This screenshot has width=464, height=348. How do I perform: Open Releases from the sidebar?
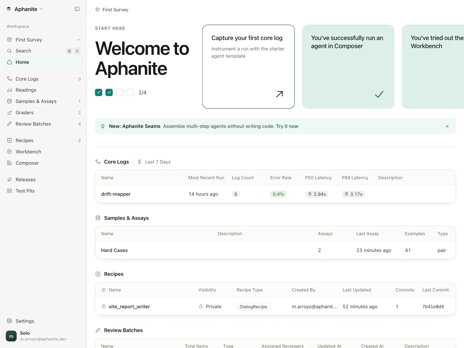tap(43, 180)
